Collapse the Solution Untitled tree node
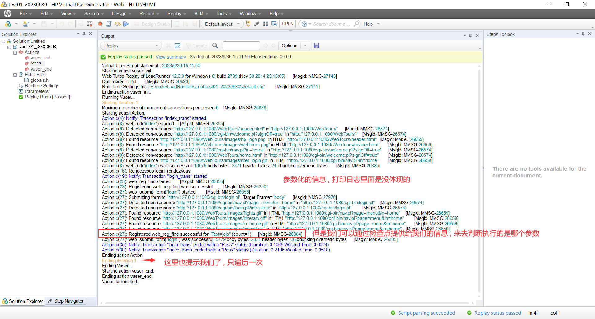This screenshot has height=319, width=595. pyautogui.click(x=3, y=41)
